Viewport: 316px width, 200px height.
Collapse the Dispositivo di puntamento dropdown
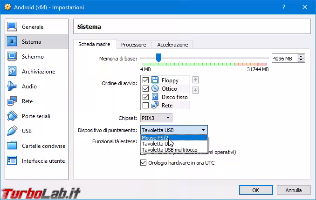click(x=174, y=130)
